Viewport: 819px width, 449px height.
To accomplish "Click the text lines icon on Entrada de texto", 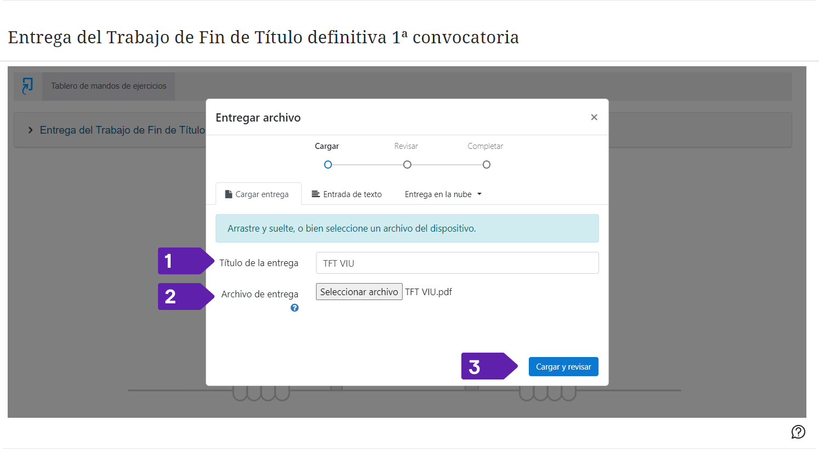I will click(x=316, y=194).
